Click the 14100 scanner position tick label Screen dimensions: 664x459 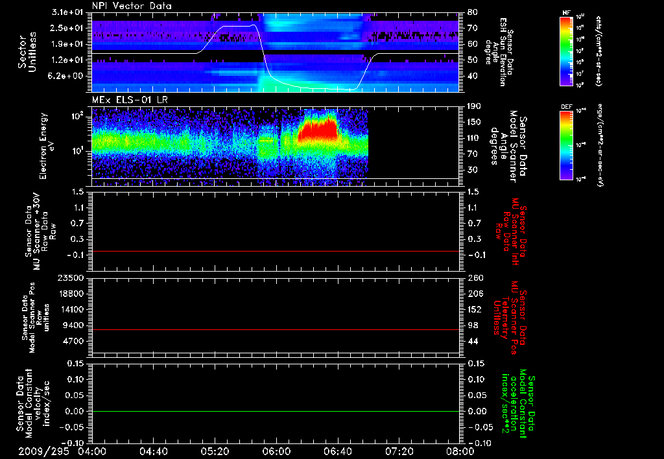[x=70, y=309]
